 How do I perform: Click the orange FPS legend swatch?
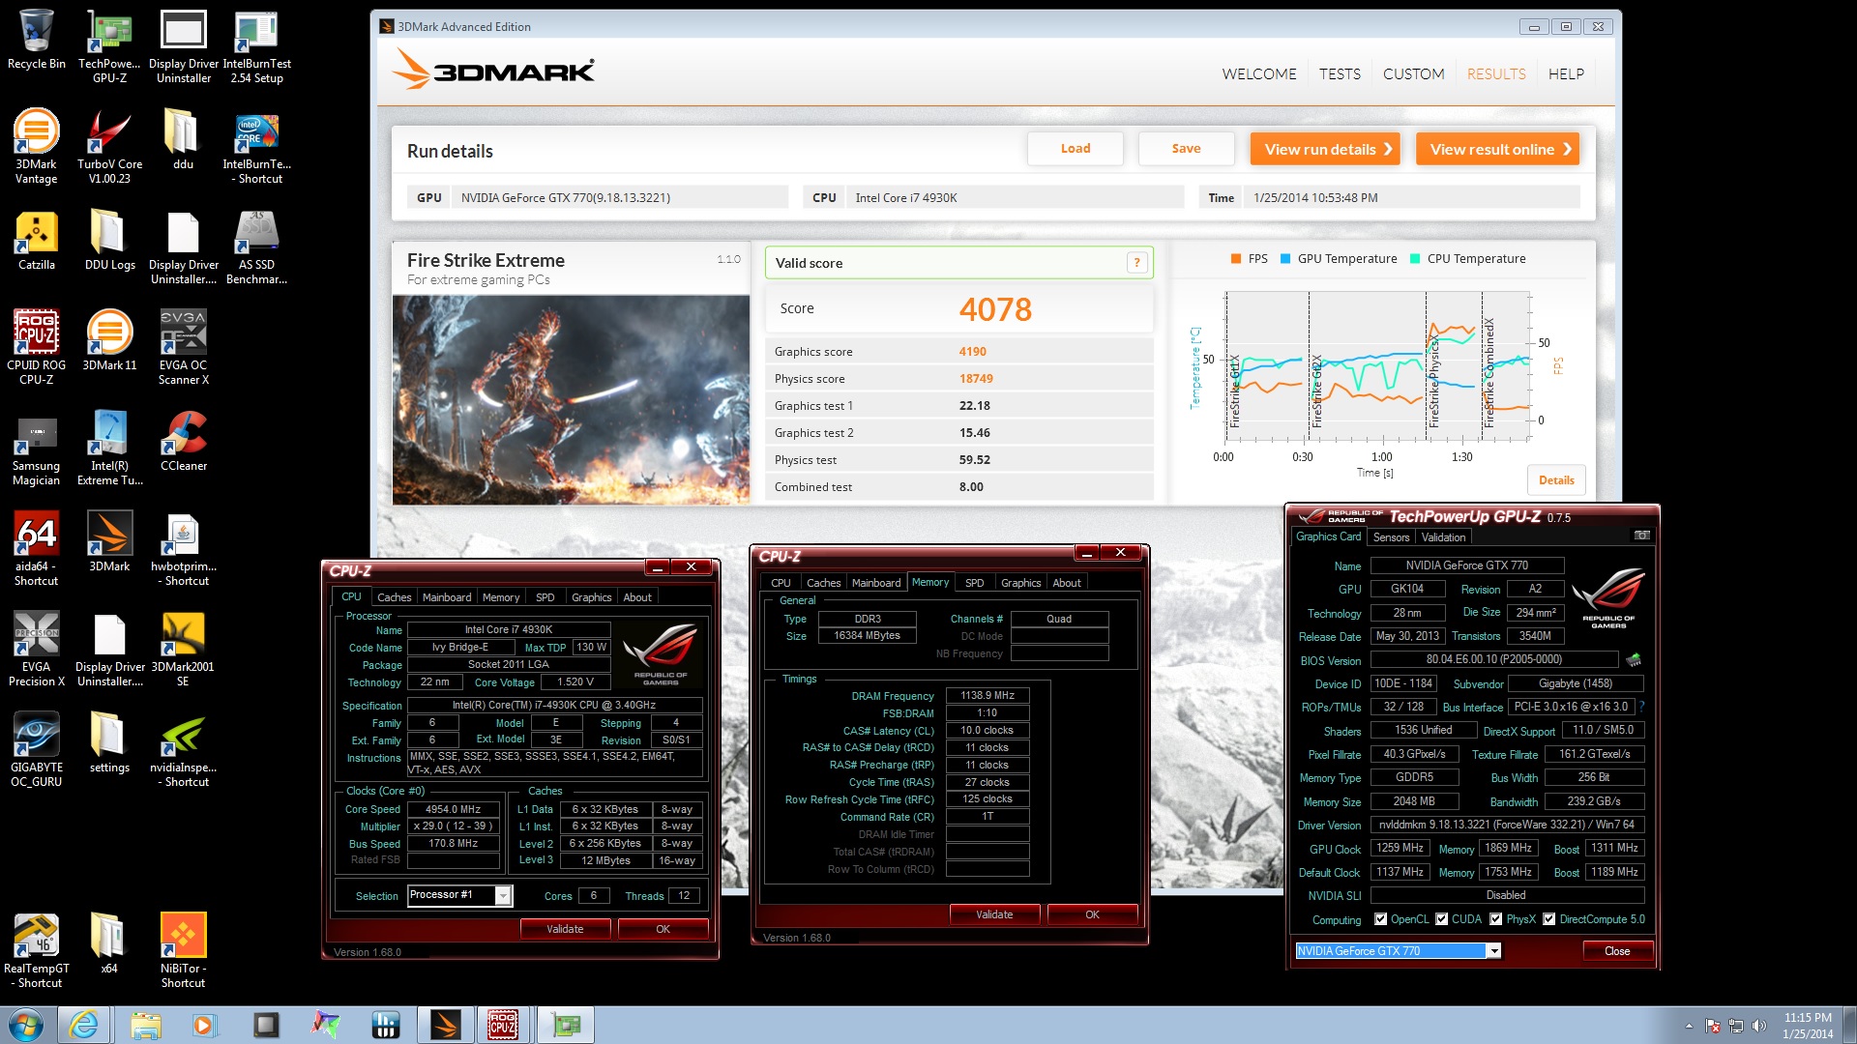[1236, 259]
